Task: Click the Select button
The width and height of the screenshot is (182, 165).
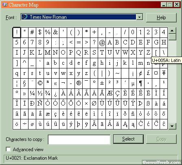Action: [x=128, y=139]
